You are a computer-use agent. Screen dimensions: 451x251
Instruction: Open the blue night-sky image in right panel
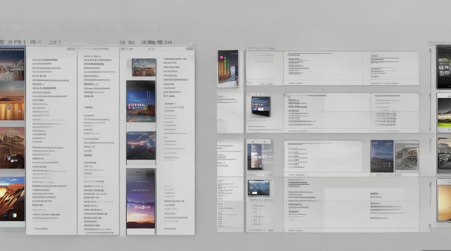coord(382,156)
